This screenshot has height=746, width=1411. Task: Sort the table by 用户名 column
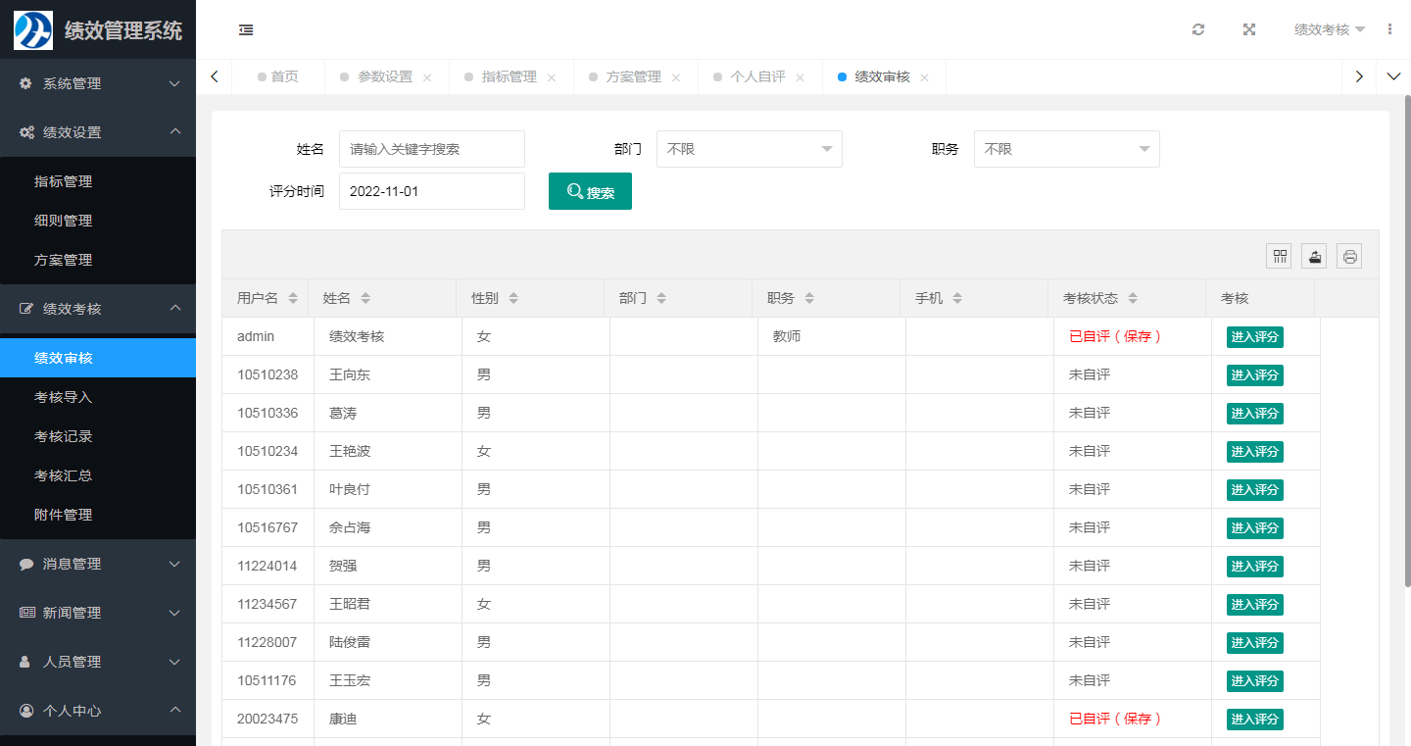(293, 298)
